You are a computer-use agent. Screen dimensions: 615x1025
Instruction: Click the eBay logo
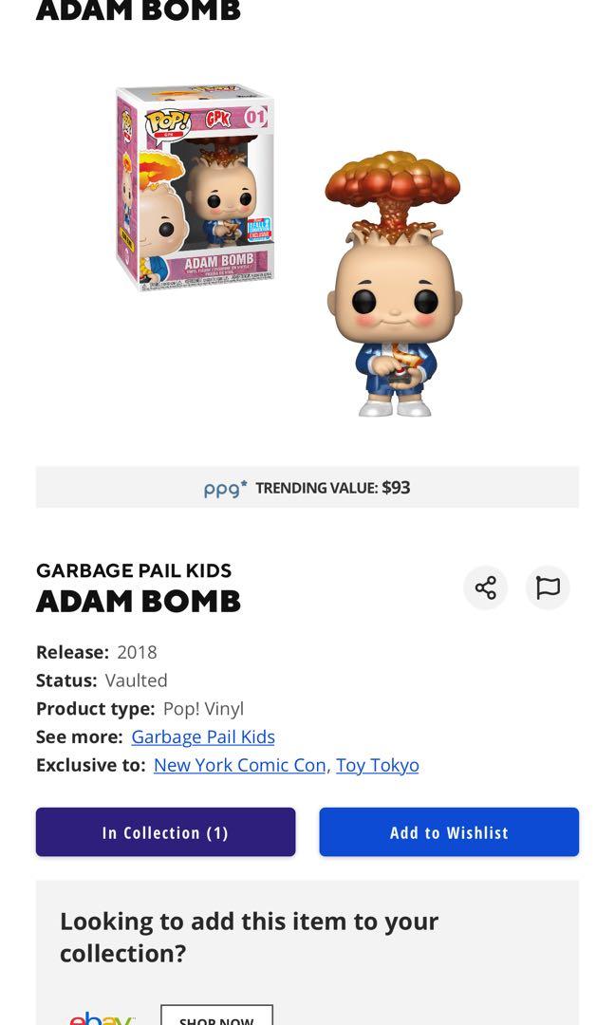point(102,1018)
